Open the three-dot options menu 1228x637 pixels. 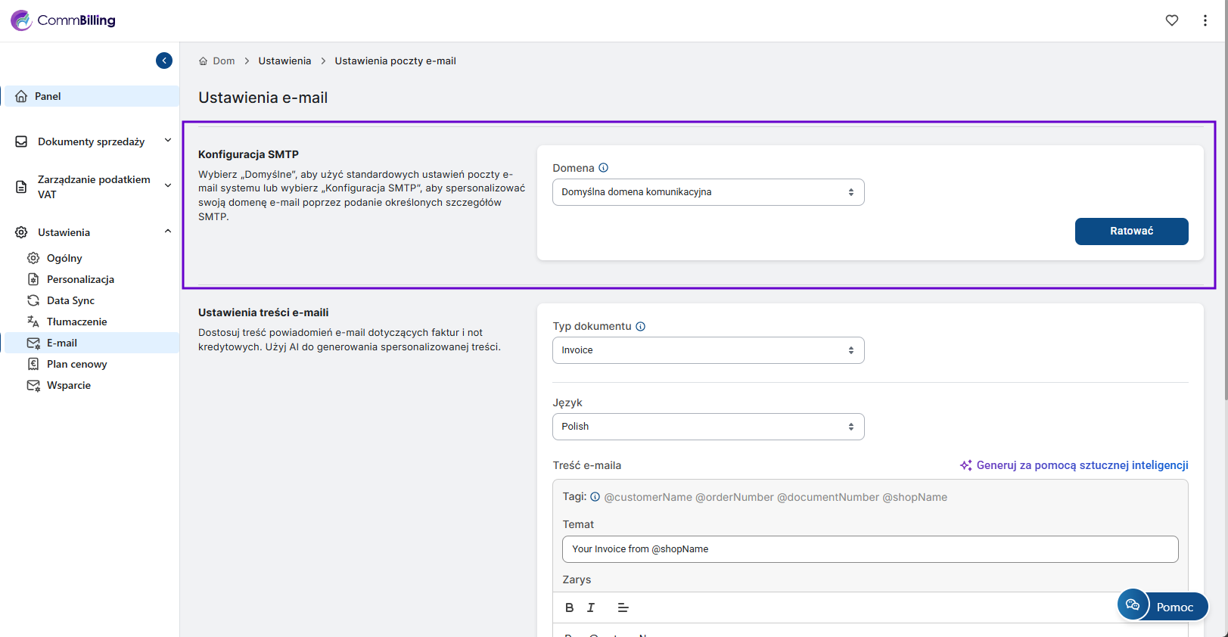(x=1205, y=20)
